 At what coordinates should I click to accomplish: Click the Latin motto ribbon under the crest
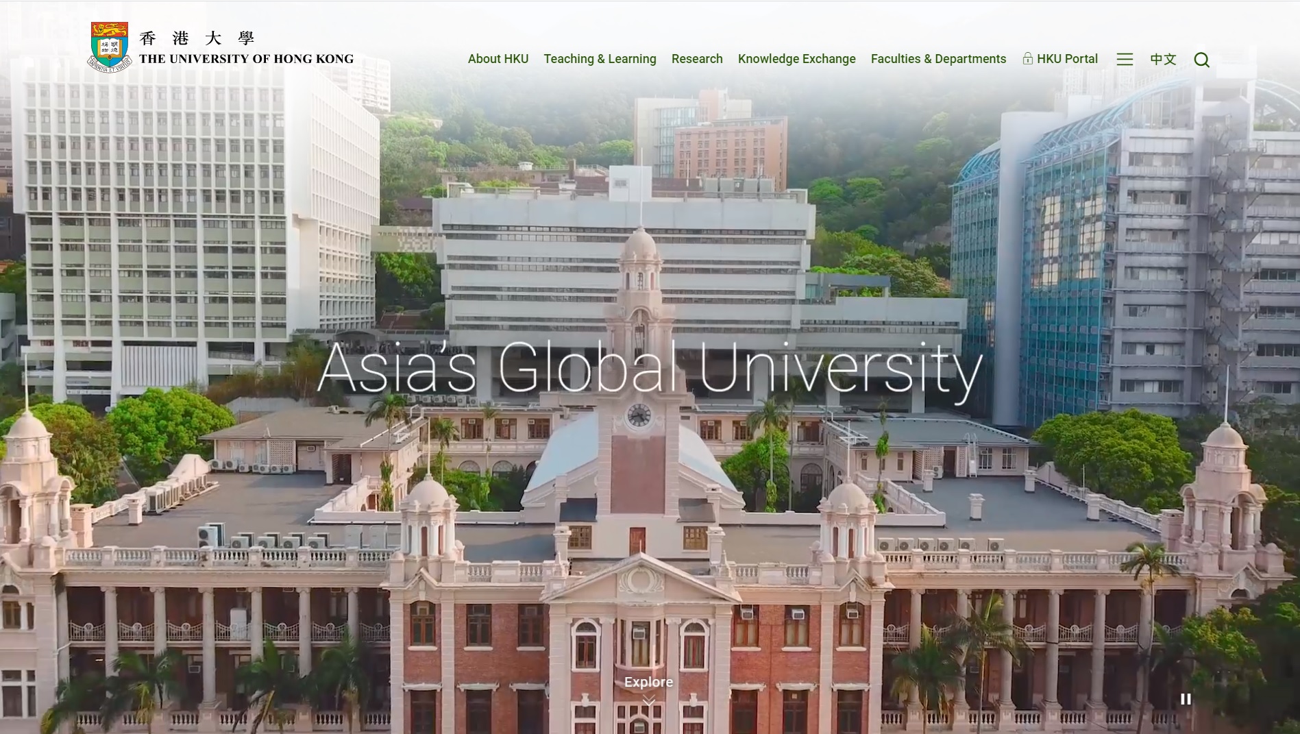(109, 67)
